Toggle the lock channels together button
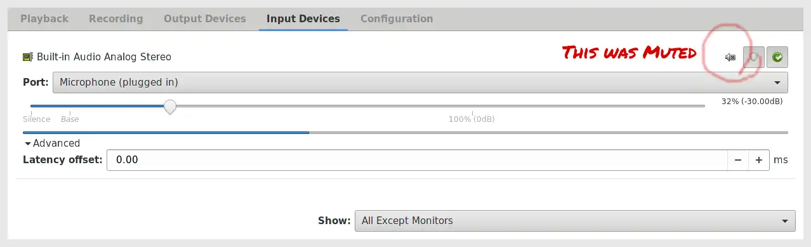The height and width of the screenshot is (247, 811). pyautogui.click(x=753, y=57)
